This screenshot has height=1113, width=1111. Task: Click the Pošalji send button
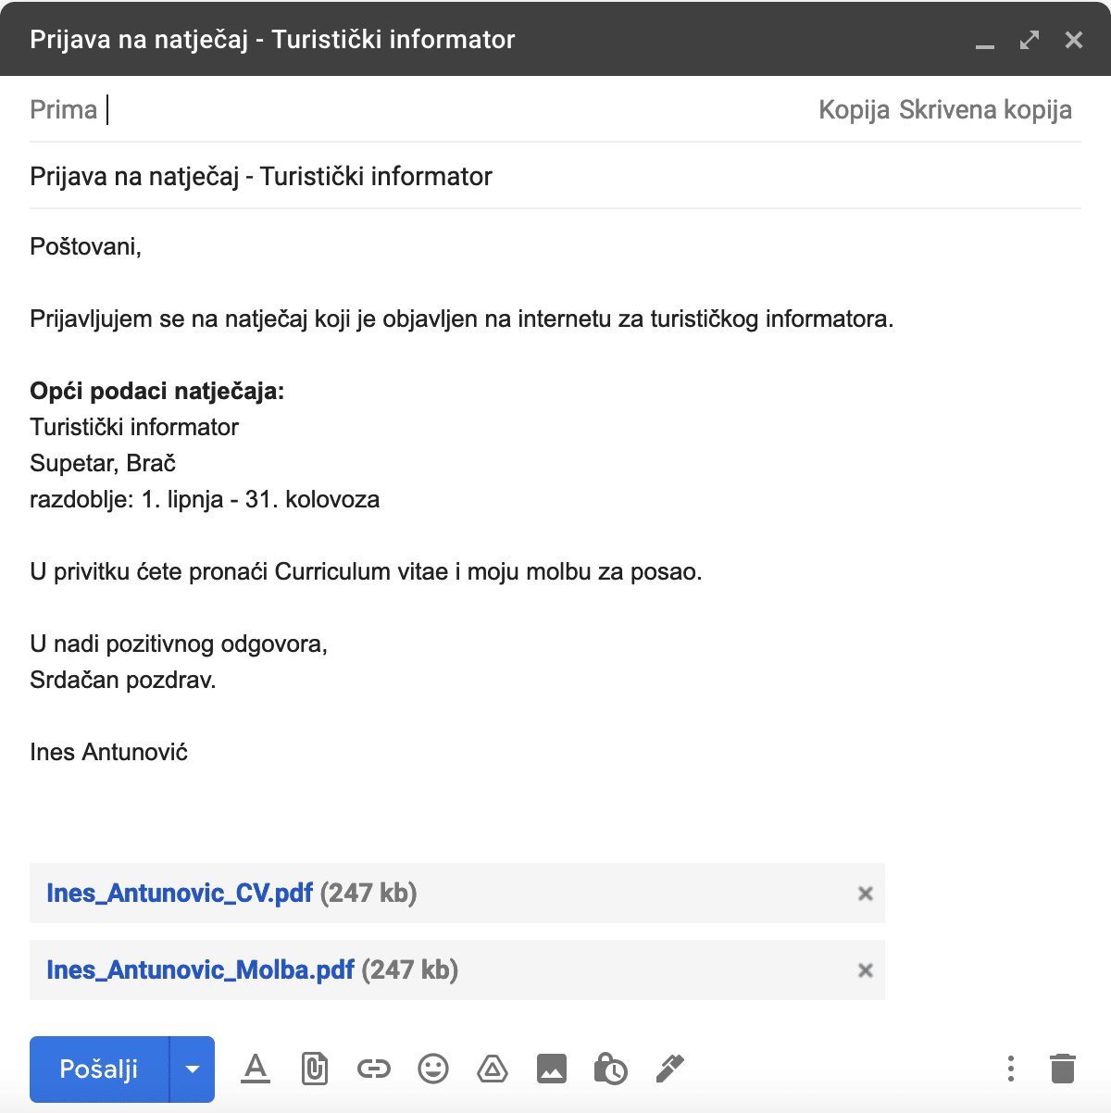[x=99, y=1069]
